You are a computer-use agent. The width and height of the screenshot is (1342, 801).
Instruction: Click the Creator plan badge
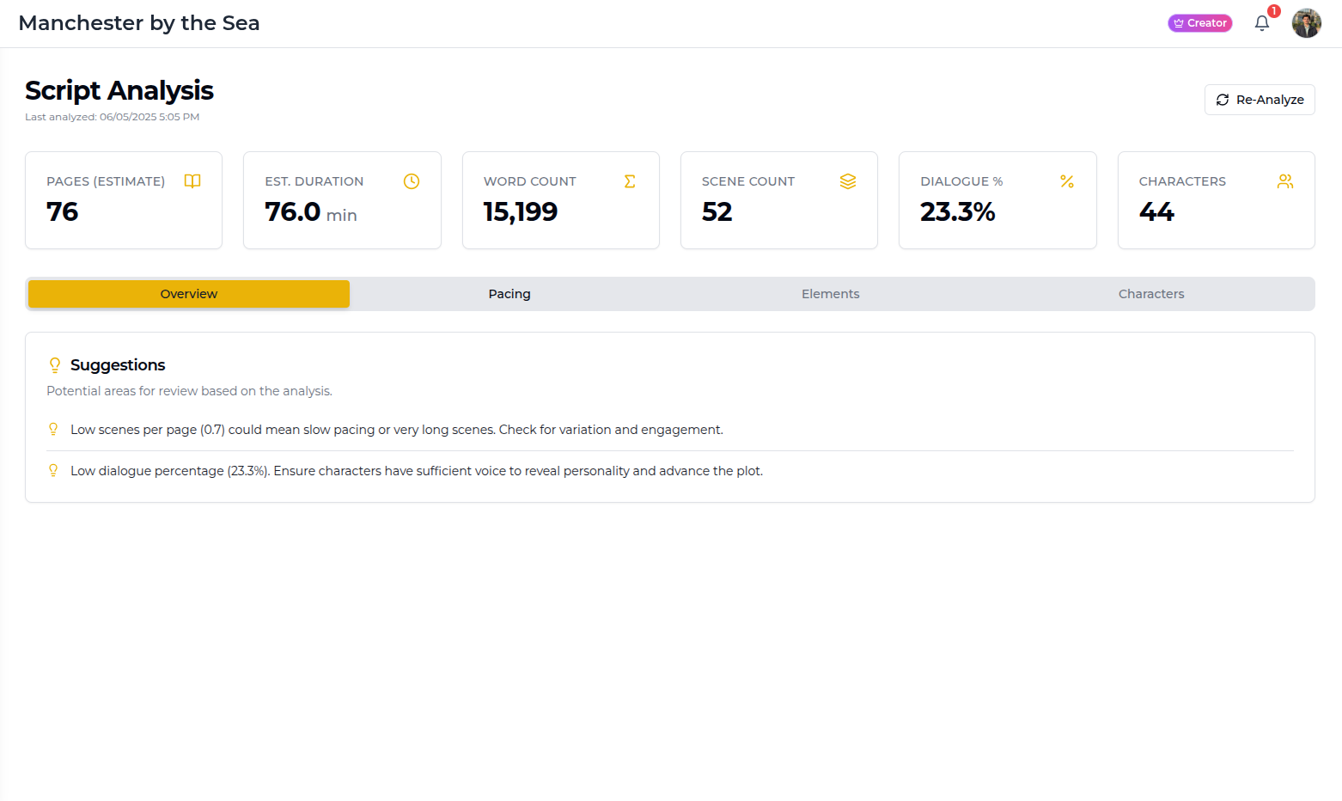(x=1199, y=23)
